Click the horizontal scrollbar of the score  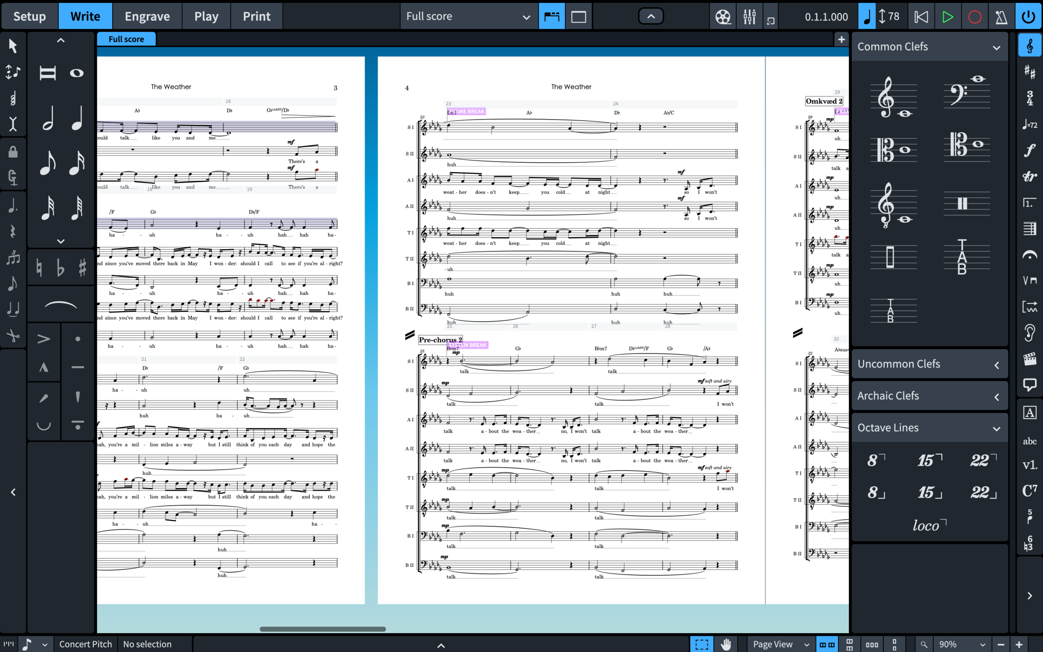tap(322, 629)
